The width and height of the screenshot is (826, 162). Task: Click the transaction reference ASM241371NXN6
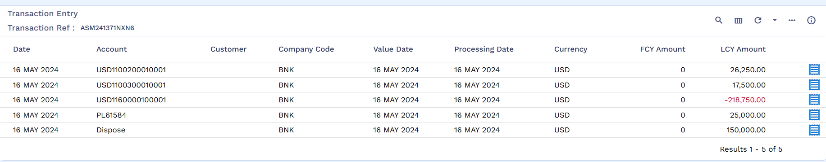107,28
